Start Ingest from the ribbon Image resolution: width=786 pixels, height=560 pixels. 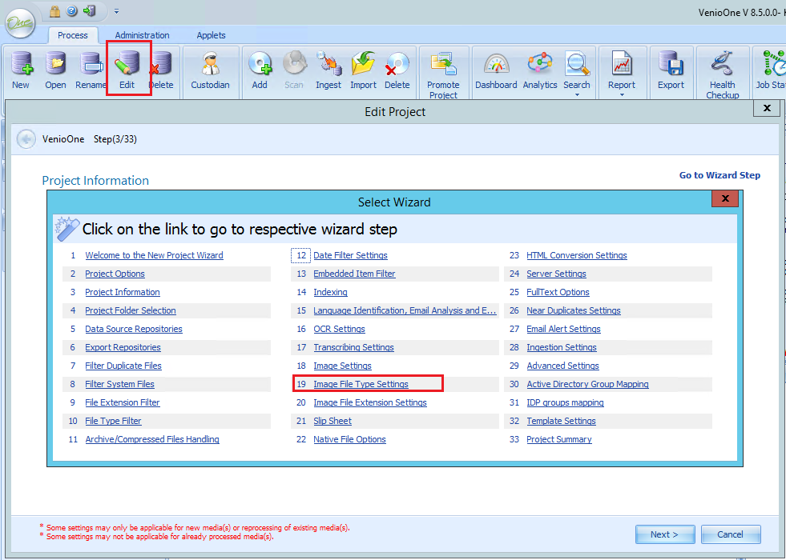tap(329, 63)
